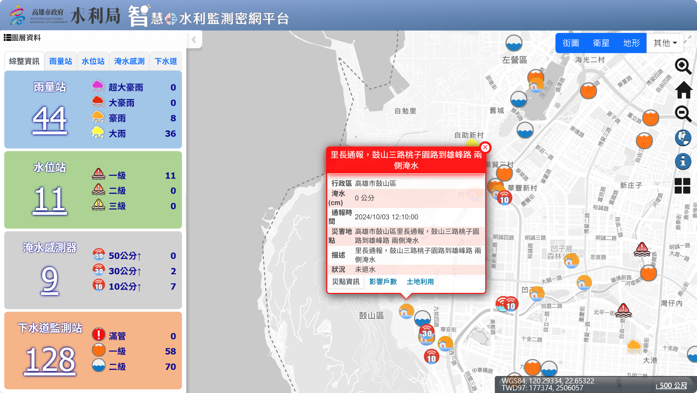
Task: Click the zoom in magnifier icon
Action: coord(683,66)
